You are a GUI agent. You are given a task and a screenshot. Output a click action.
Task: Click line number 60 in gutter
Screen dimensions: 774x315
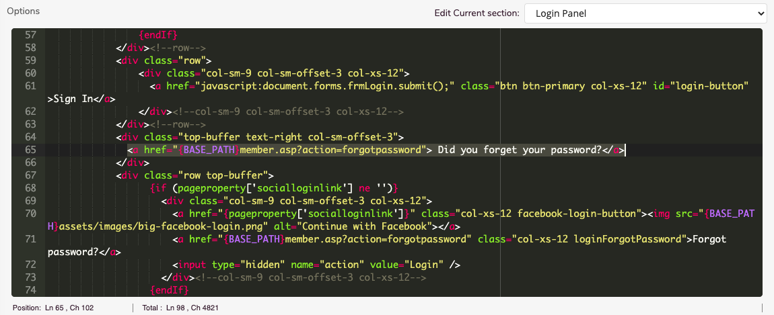coord(30,73)
